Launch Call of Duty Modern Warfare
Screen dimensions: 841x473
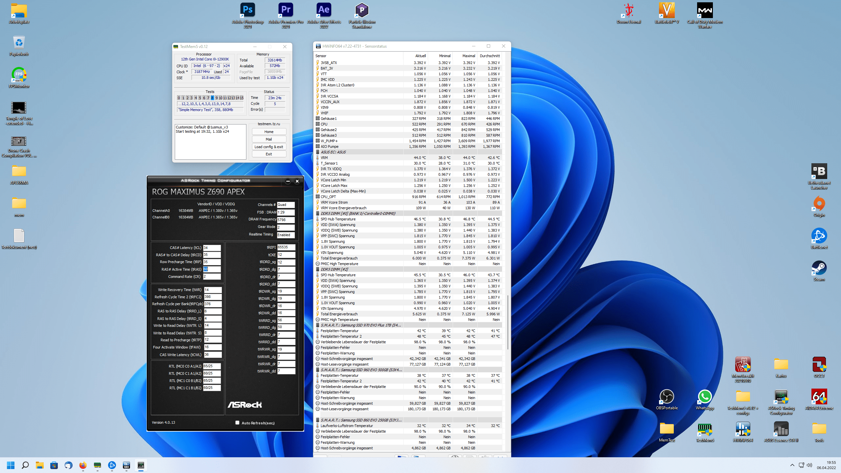pyautogui.click(x=705, y=15)
